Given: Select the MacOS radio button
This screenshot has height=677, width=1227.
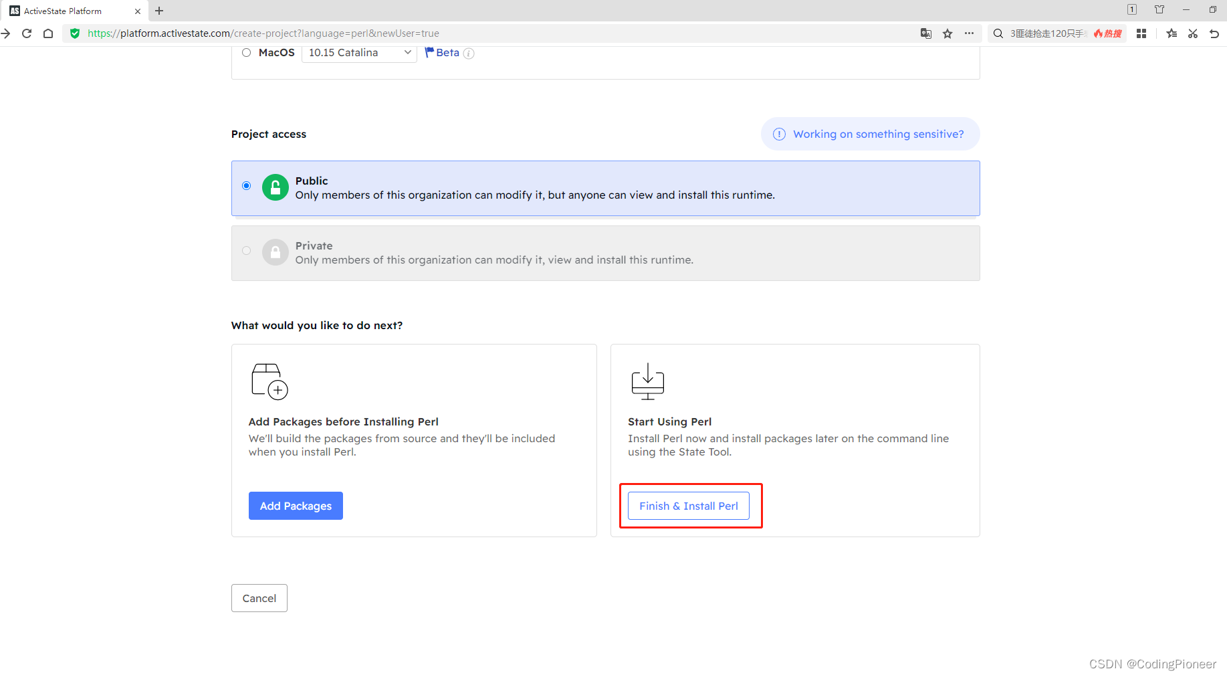Looking at the screenshot, I should 247,53.
